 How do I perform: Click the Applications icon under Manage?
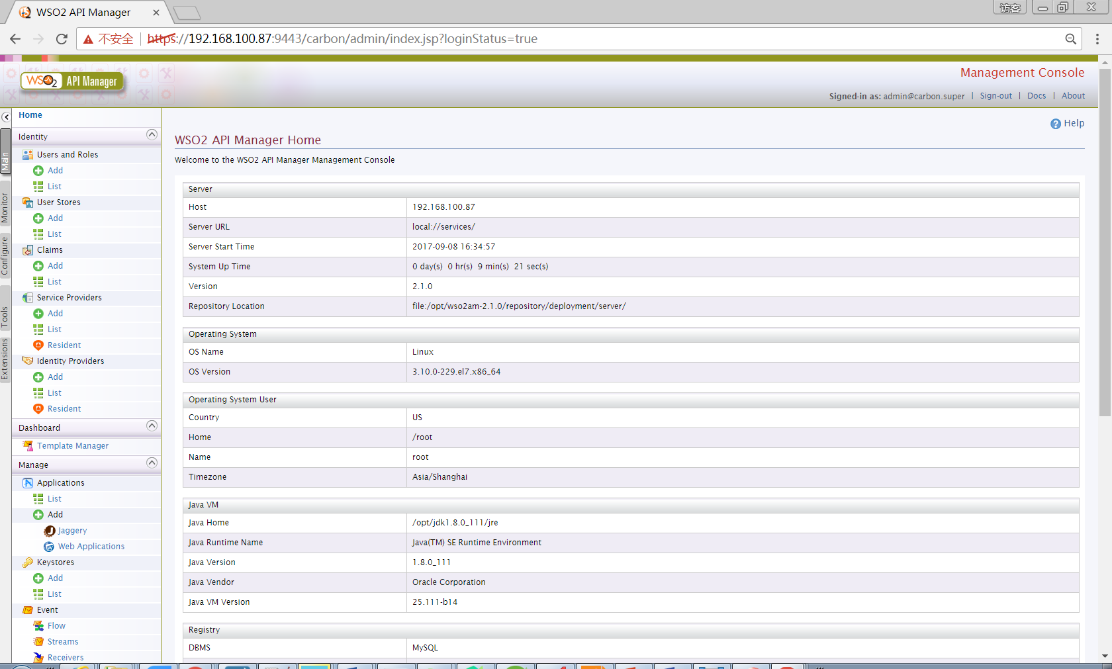tap(28, 483)
